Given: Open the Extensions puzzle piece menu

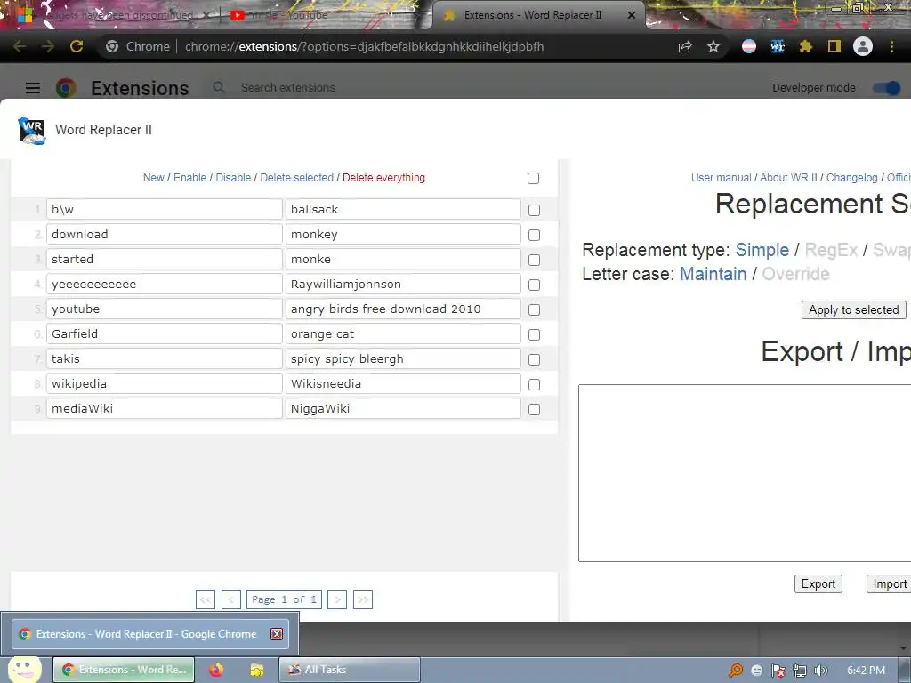Looking at the screenshot, I should click(806, 46).
